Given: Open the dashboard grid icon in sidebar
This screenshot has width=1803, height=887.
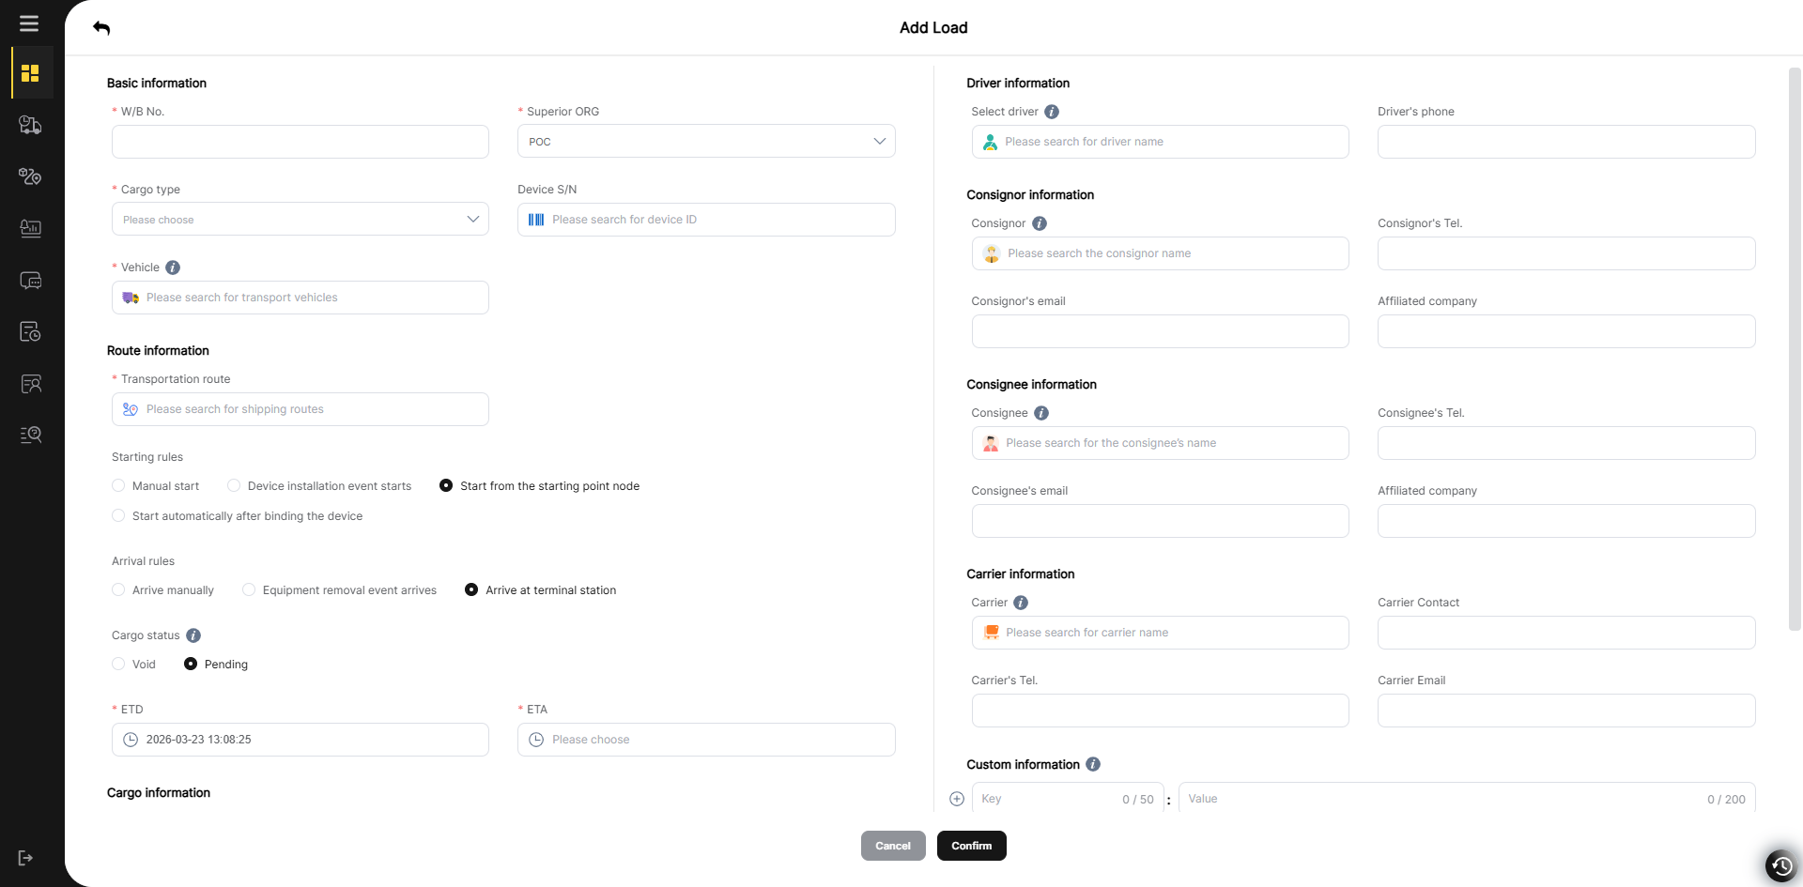Looking at the screenshot, I should 30,73.
